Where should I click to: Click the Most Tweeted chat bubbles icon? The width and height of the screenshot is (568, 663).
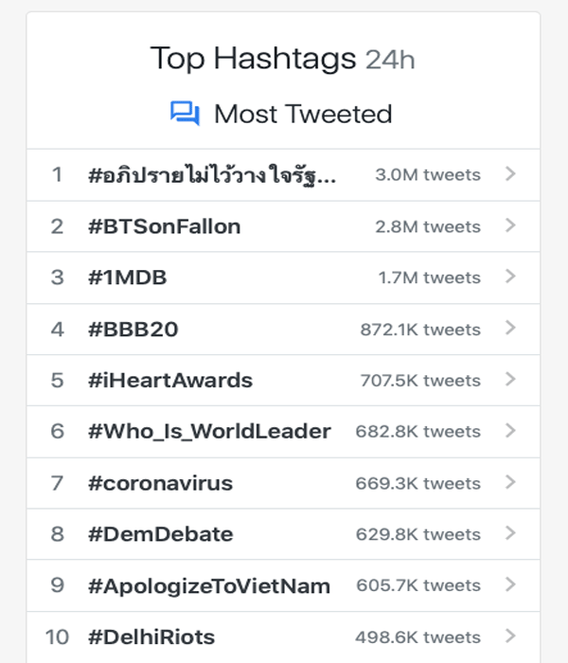tap(185, 114)
